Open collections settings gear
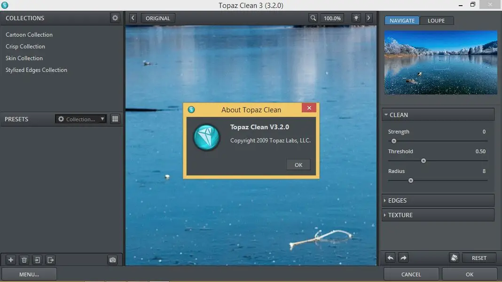The image size is (502, 282). tap(115, 18)
